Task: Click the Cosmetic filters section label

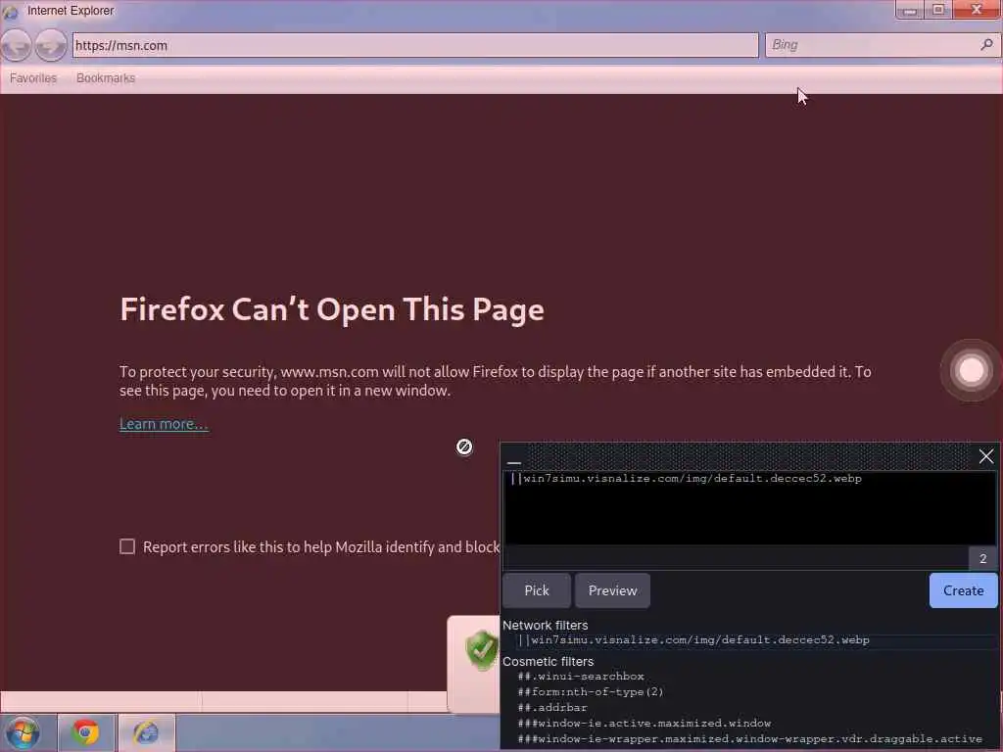Action: (x=548, y=661)
